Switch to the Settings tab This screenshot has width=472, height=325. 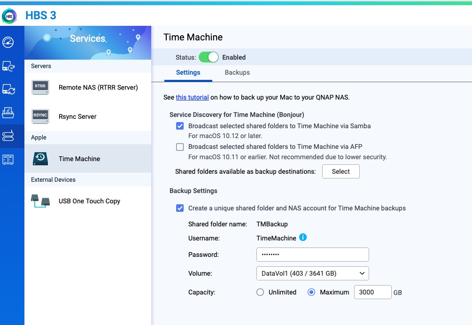pyautogui.click(x=188, y=72)
